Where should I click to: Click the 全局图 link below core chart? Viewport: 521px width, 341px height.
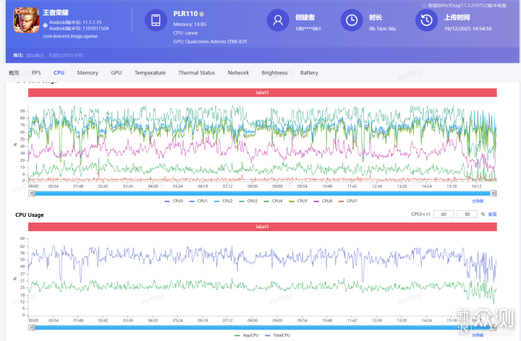(478, 201)
